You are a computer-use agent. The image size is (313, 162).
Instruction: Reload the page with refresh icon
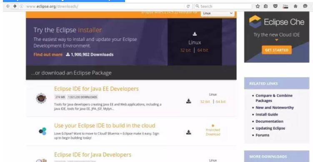[188, 6]
